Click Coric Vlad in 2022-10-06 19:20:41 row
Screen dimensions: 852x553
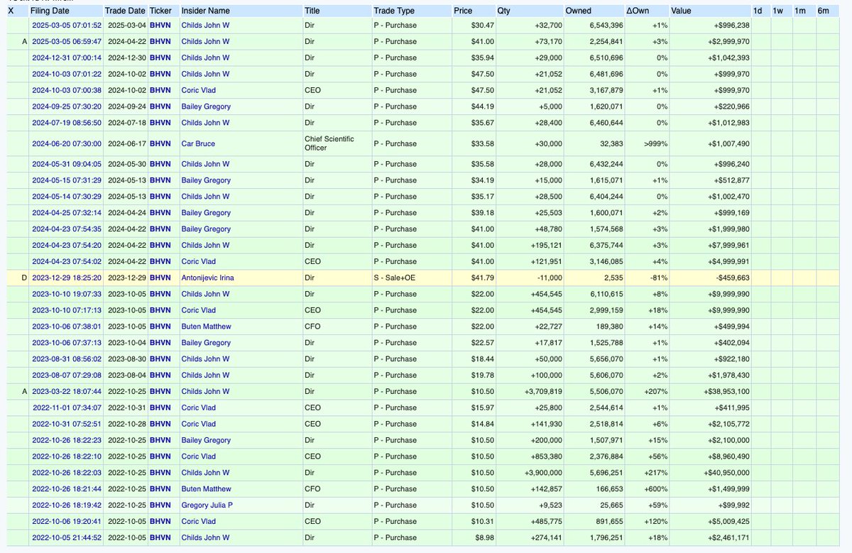tap(199, 522)
